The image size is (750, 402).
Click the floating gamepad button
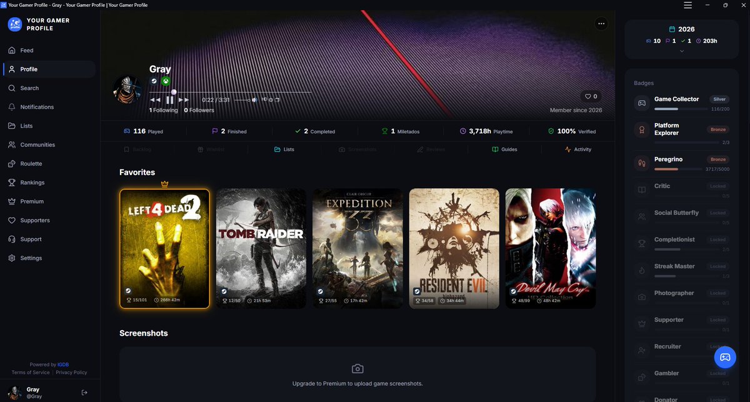tap(725, 357)
